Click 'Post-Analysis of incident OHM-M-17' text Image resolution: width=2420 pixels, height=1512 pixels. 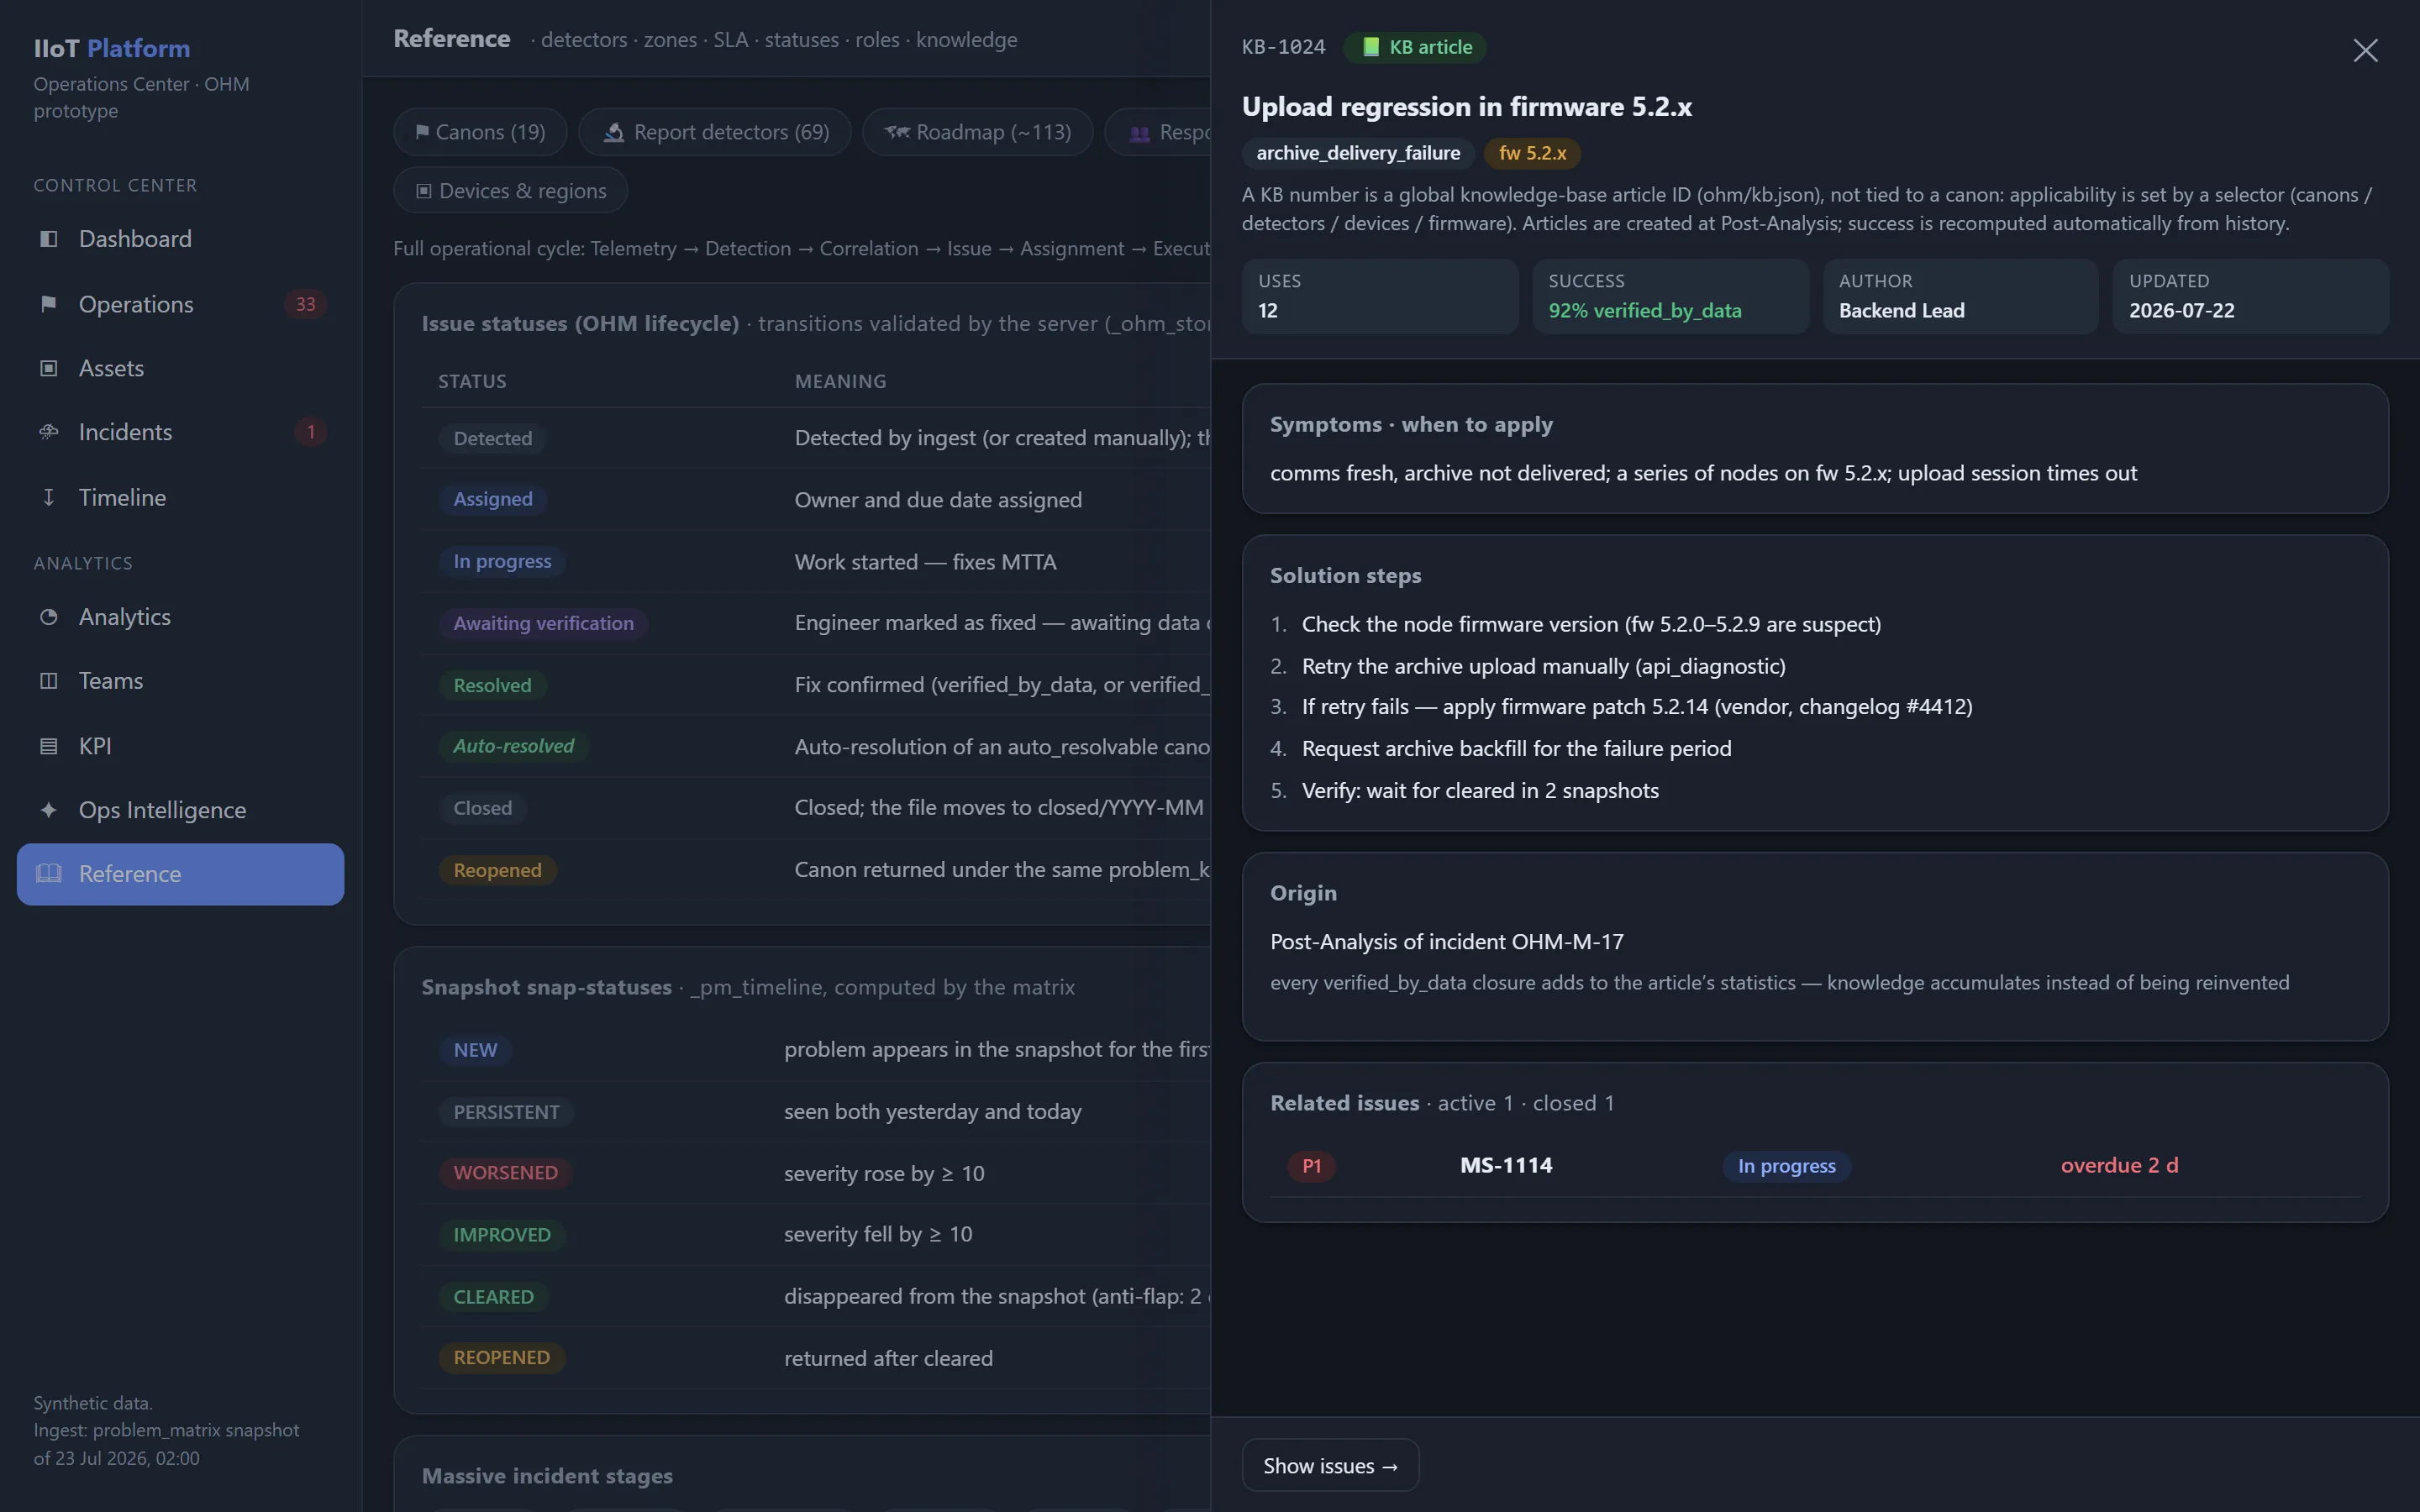pyautogui.click(x=1446, y=942)
